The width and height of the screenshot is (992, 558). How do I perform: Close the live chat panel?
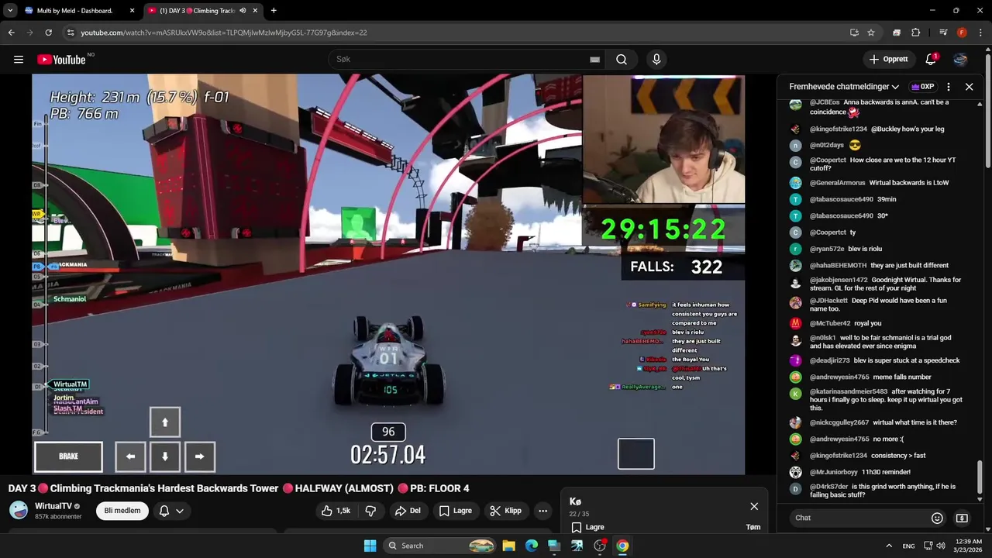click(969, 87)
